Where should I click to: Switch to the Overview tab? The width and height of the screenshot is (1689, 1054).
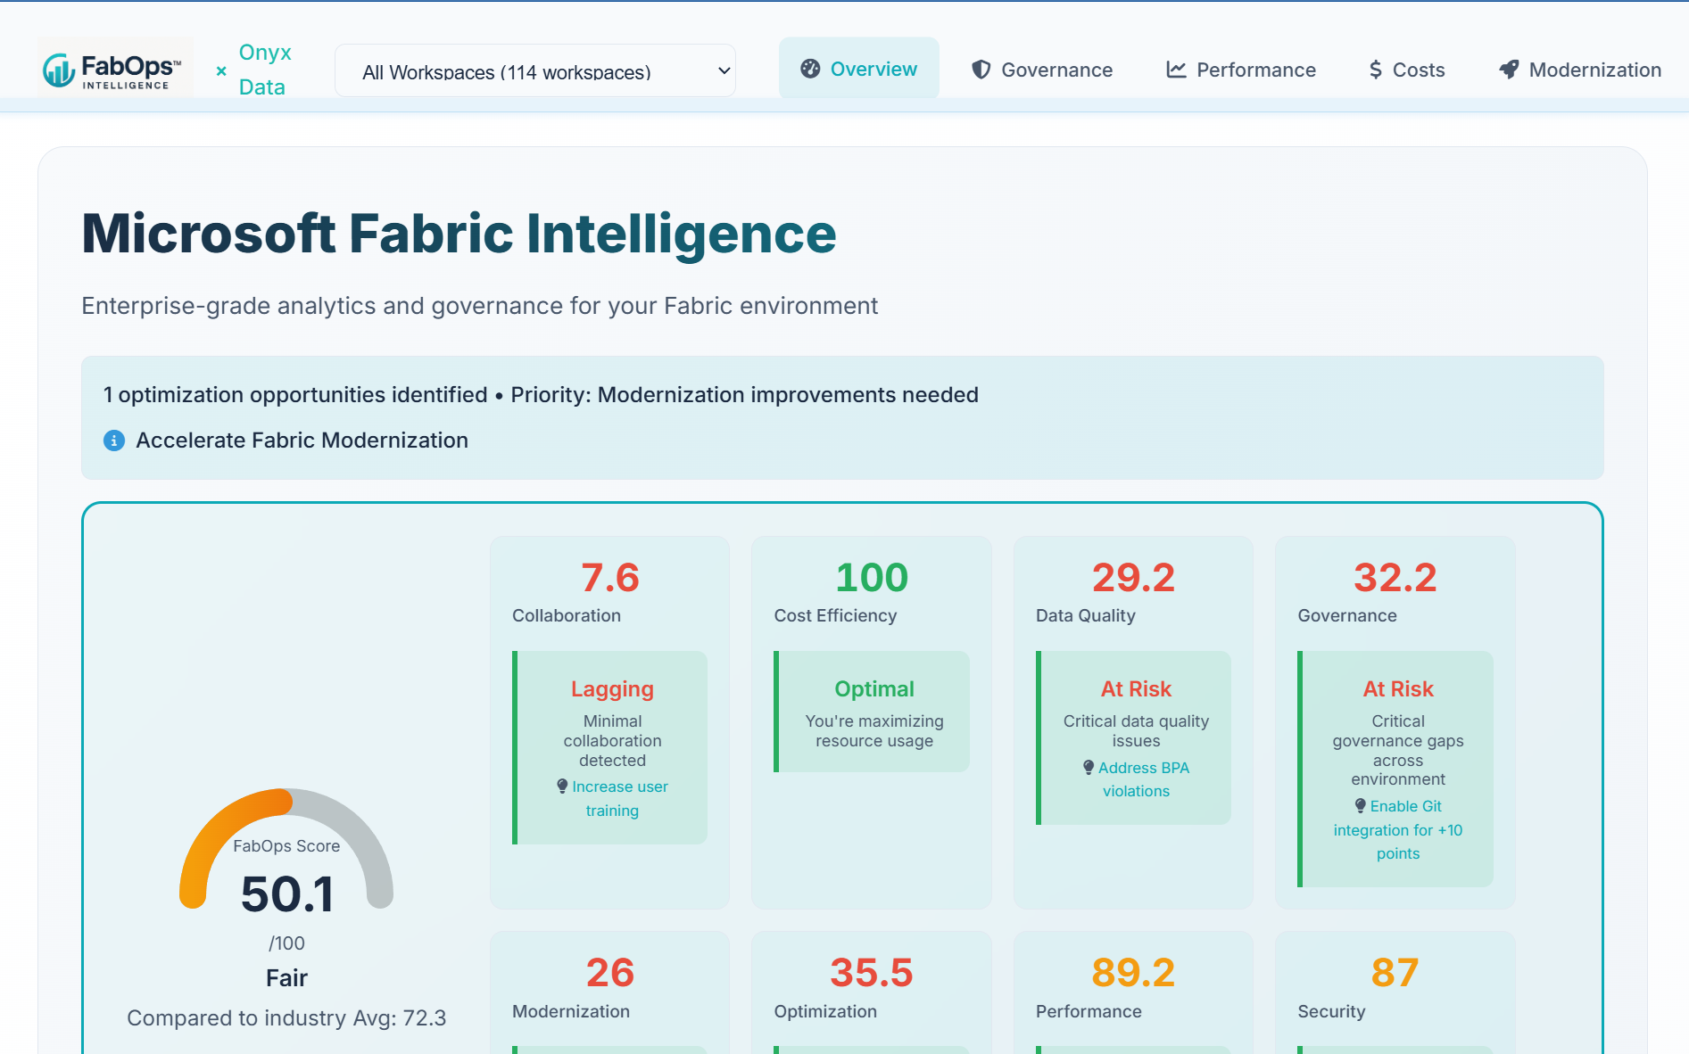(859, 69)
